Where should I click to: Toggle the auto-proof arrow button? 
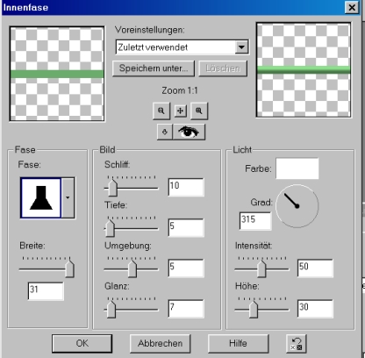pos(165,132)
